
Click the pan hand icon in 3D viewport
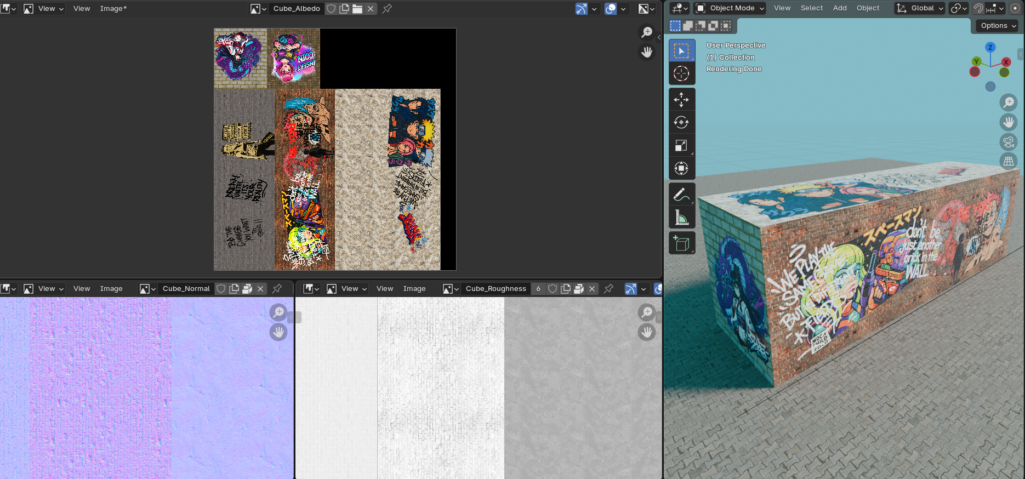tap(1009, 122)
